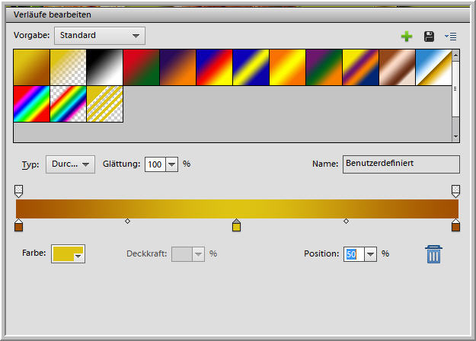This screenshot has width=476, height=341.
Task: Click the Name field Benutzerdefiniert
Action: coord(401,164)
